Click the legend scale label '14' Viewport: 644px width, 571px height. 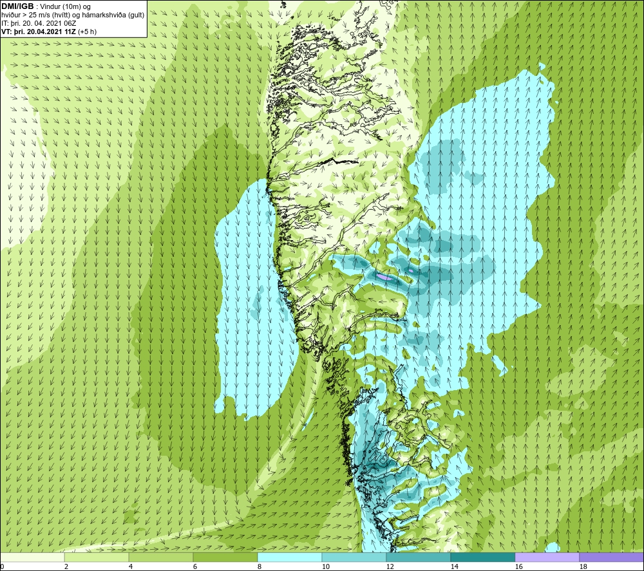pyautogui.click(x=455, y=566)
